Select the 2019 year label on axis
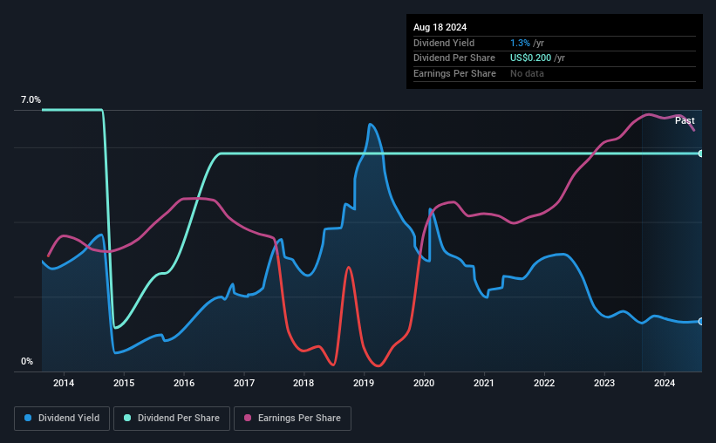The height and width of the screenshot is (443, 716). click(364, 382)
